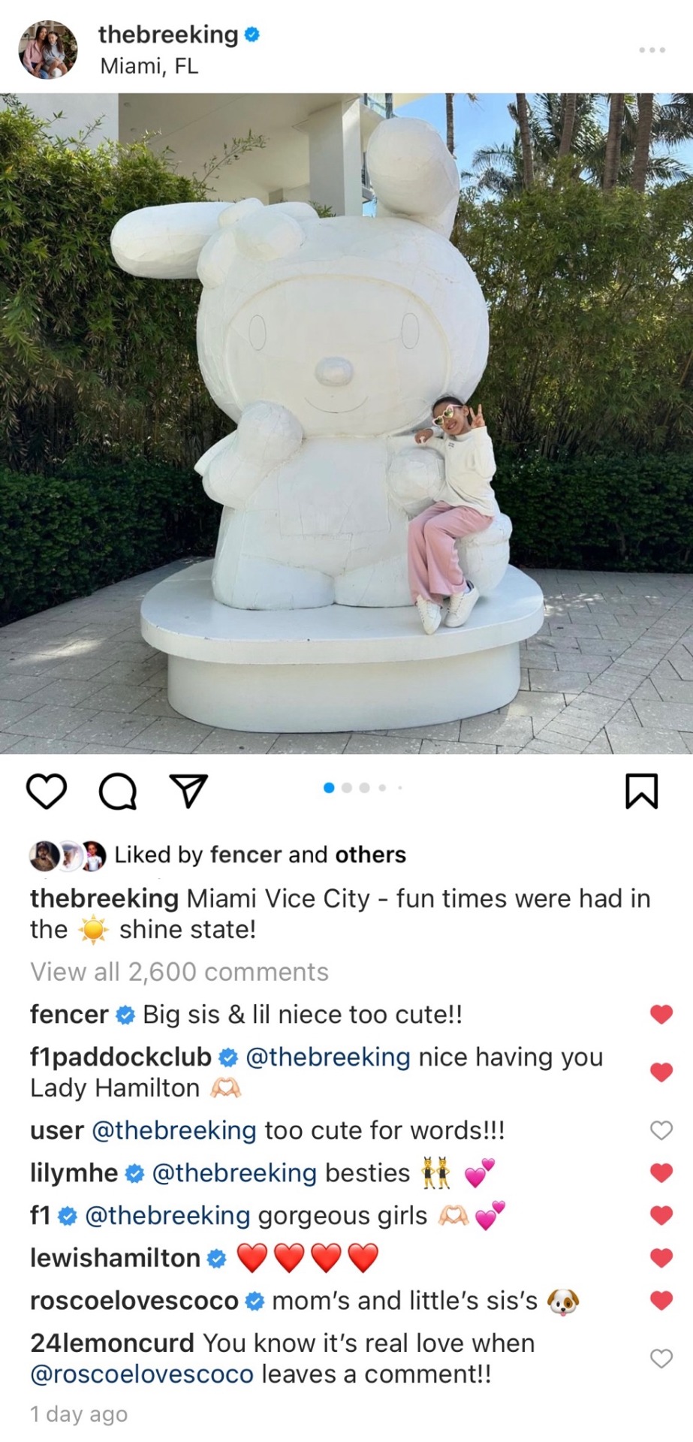Like the post with the heart icon
Image resolution: width=693 pixels, height=1442 pixels.
[x=47, y=792]
